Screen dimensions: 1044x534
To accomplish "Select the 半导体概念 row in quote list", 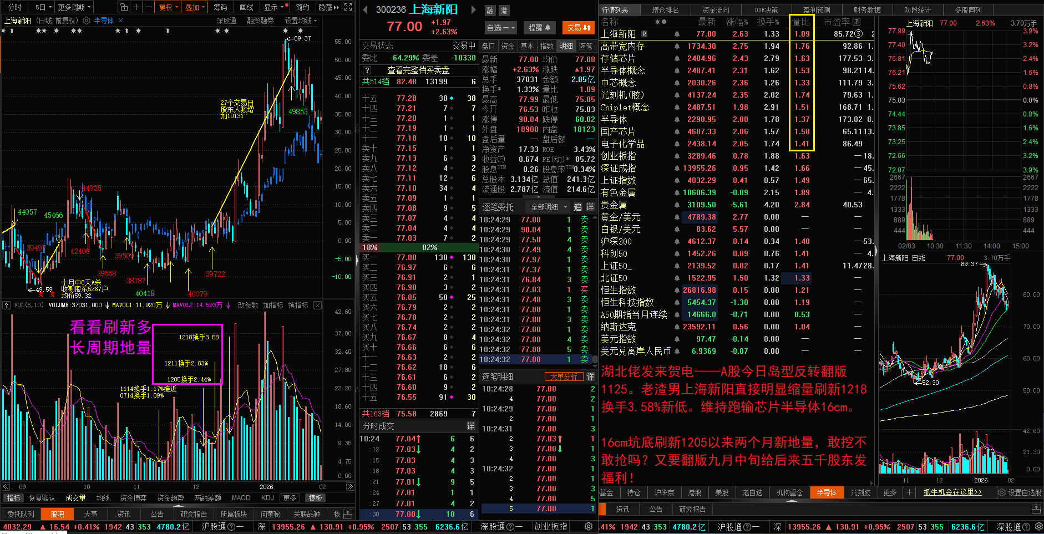I will click(x=736, y=71).
